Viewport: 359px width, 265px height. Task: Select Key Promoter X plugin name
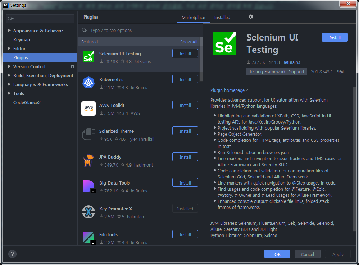[115, 209]
